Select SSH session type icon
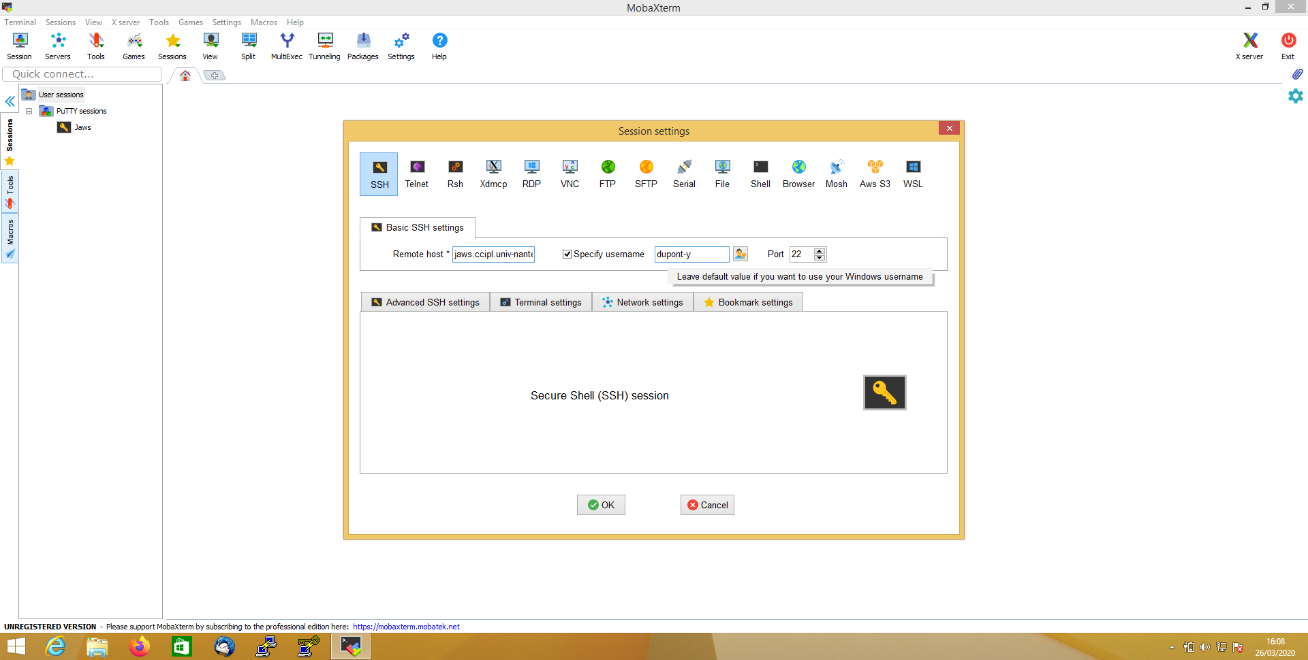 pos(379,174)
